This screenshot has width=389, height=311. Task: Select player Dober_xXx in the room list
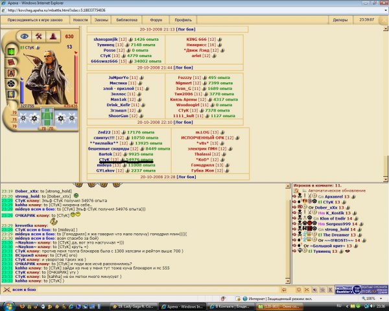point(326,207)
